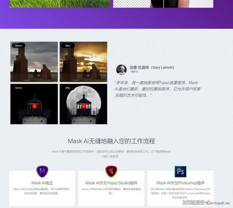Image resolution: width=233 pixels, height=208 pixels.
Task: Click Gary Lamott's round avatar photo
Action: click(122, 69)
